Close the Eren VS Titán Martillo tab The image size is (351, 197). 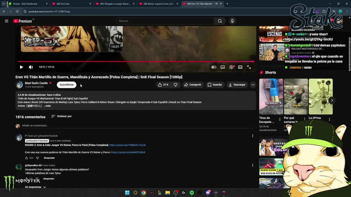tap(221, 4)
